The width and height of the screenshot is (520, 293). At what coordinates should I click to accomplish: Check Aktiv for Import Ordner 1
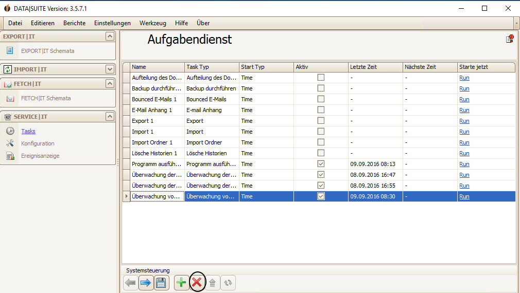(321, 142)
